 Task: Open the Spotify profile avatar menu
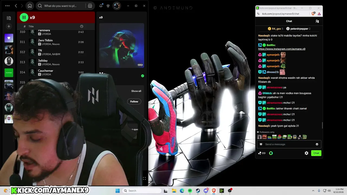[117, 6]
